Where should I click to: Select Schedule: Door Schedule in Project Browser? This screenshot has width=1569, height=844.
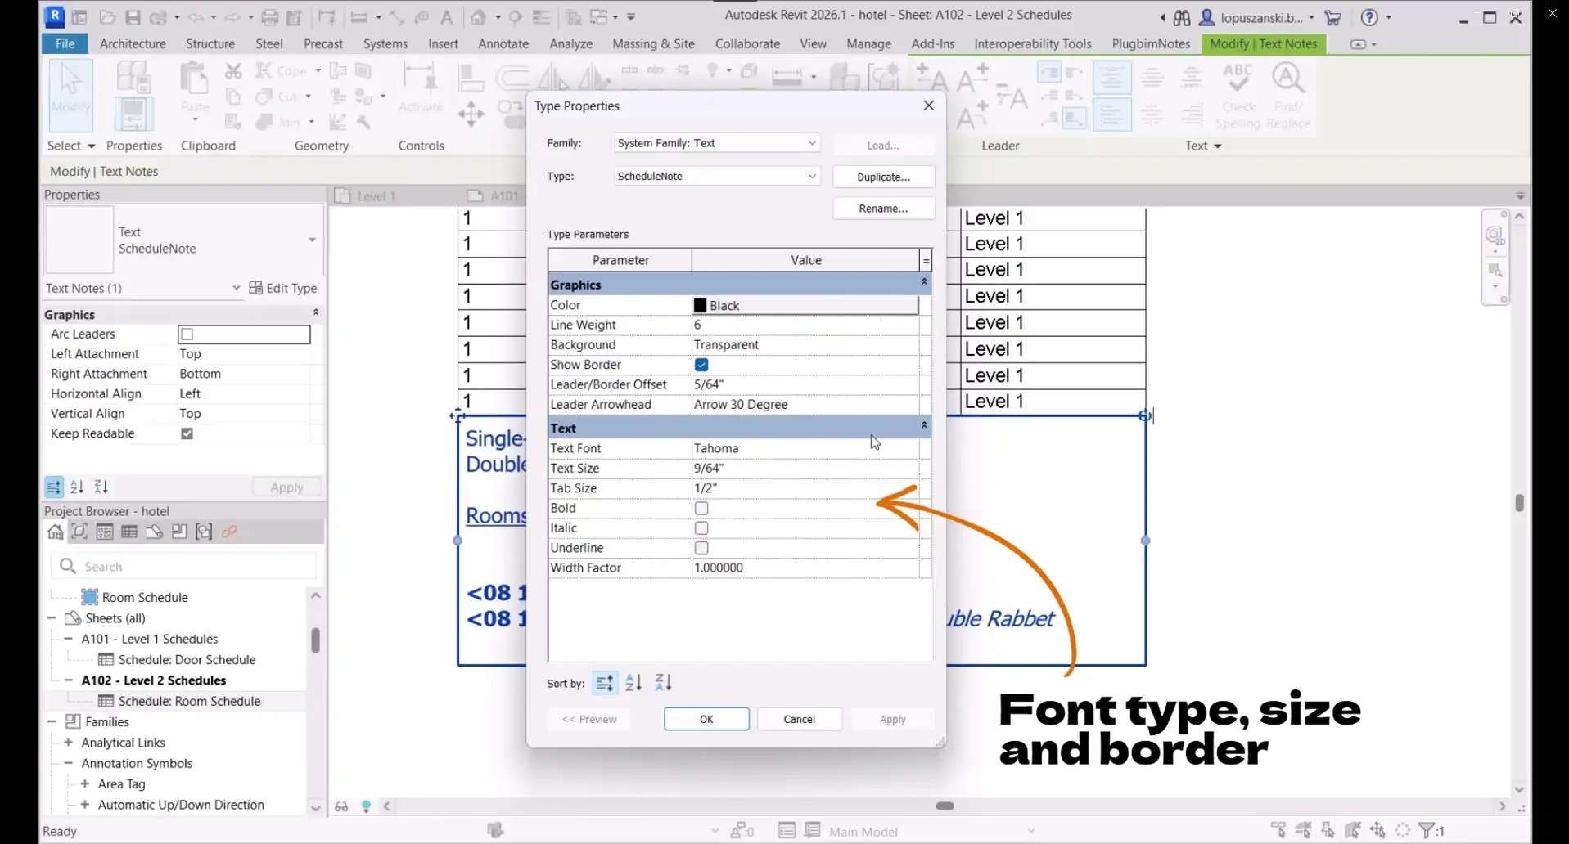pyautogui.click(x=187, y=660)
